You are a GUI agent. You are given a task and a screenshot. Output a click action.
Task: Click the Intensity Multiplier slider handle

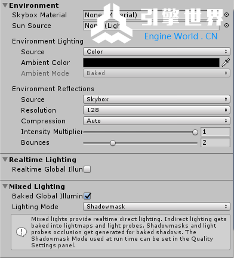(x=195, y=132)
